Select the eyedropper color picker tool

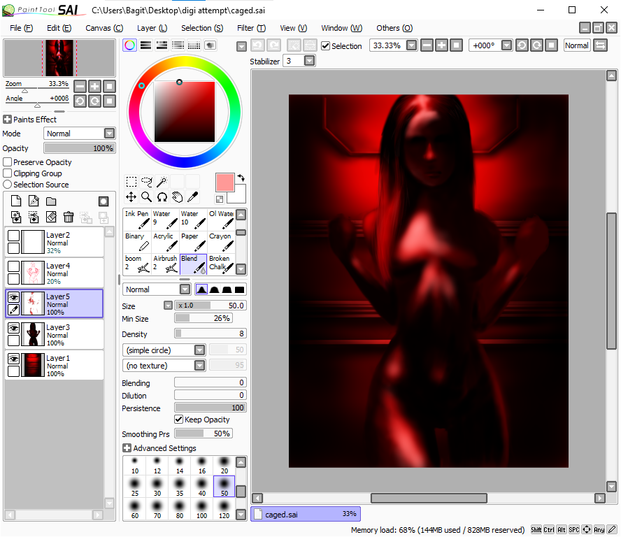(x=193, y=196)
